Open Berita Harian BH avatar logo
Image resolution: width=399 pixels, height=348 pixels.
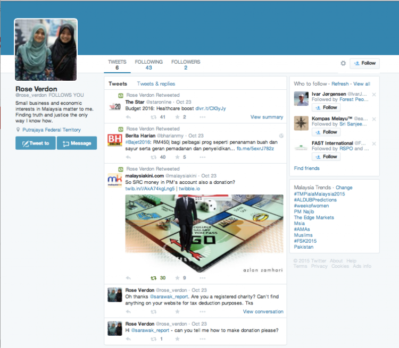tap(115, 140)
